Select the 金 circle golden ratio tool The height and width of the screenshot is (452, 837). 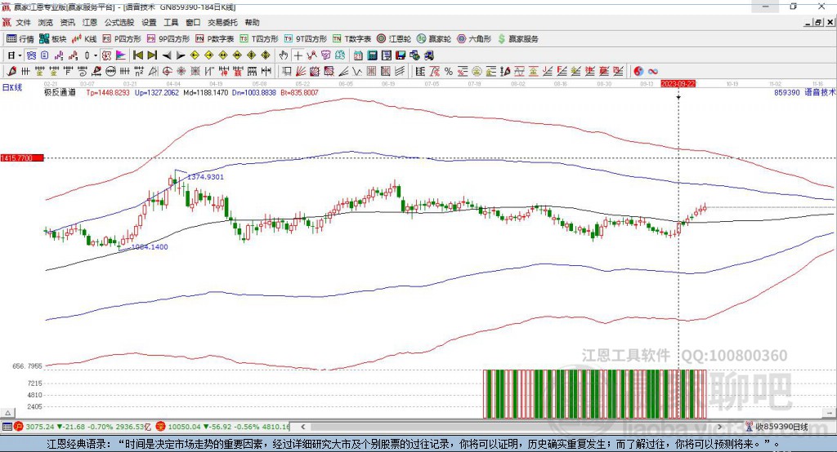[x=477, y=71]
